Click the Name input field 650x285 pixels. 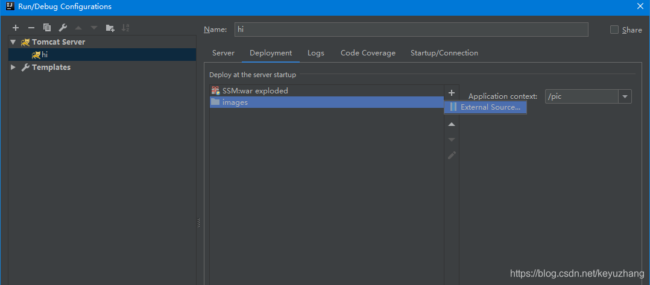(x=411, y=30)
